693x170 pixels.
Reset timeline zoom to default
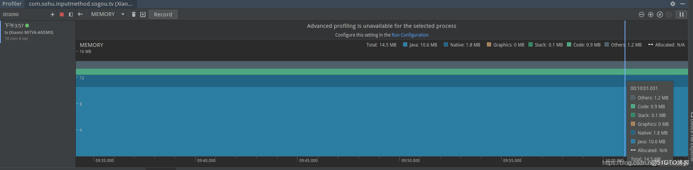tap(660, 14)
